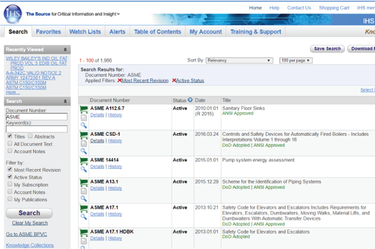Open recently viewed A-A-342C VALID NOTICE 2
Screen dimensions: 375x249
click(x=33, y=72)
